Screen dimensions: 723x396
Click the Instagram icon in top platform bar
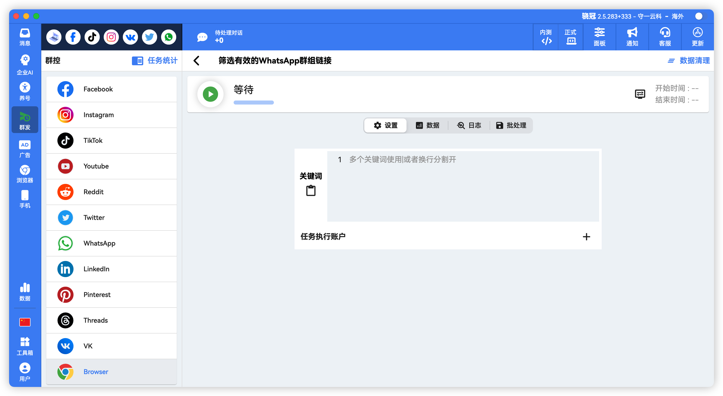[x=111, y=37]
